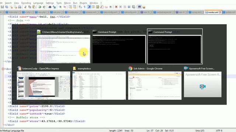Close the monitor.xml tab
236x132 pixels.
(x=220, y=12)
